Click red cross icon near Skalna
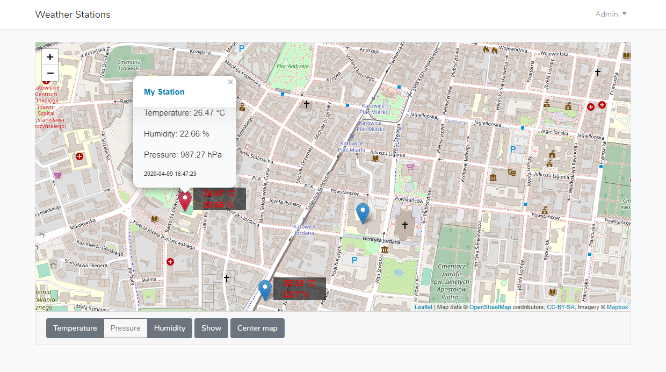The width and height of the screenshot is (666, 372). (x=170, y=262)
